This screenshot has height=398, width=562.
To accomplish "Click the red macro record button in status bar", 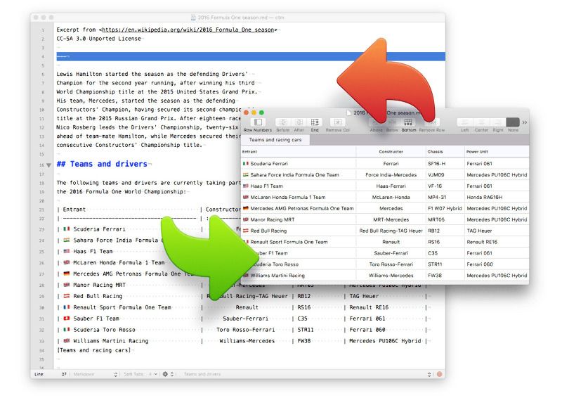I will 440,374.
